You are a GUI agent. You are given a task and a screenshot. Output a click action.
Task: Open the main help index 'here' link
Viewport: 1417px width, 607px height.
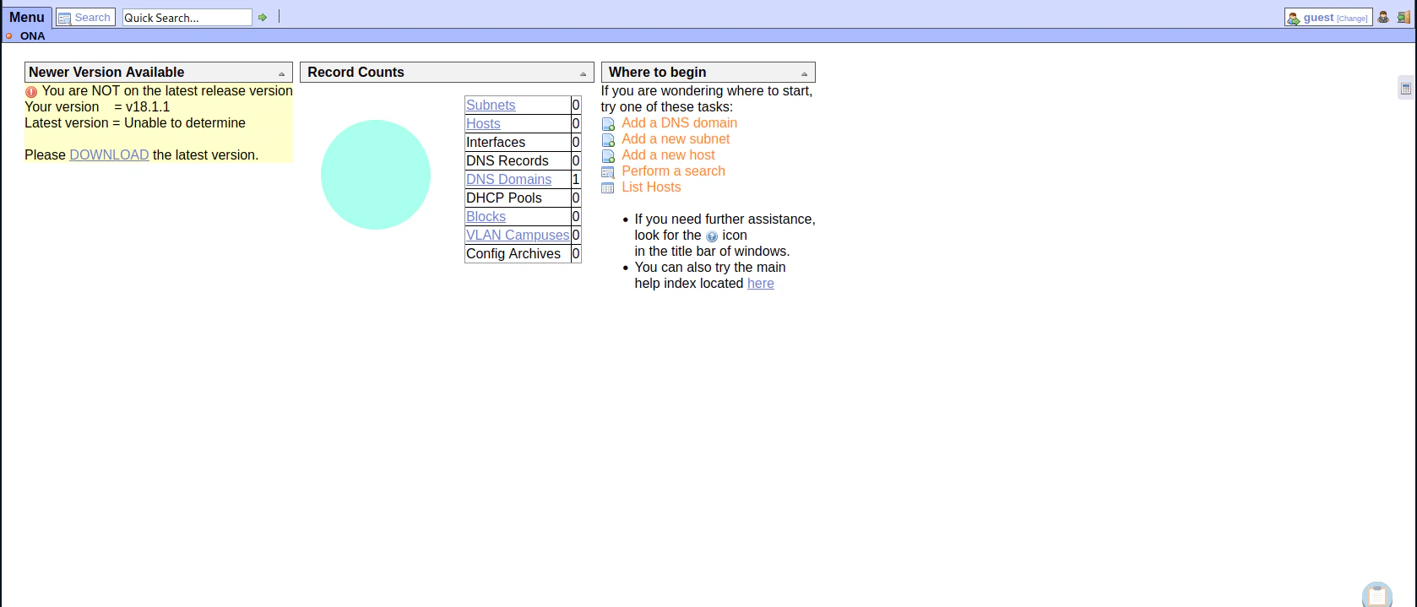[761, 283]
